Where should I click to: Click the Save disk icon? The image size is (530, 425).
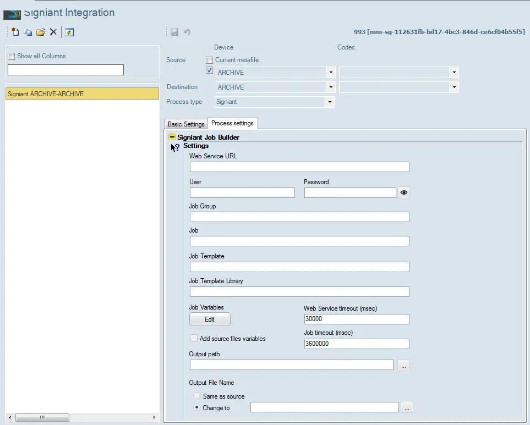click(174, 32)
